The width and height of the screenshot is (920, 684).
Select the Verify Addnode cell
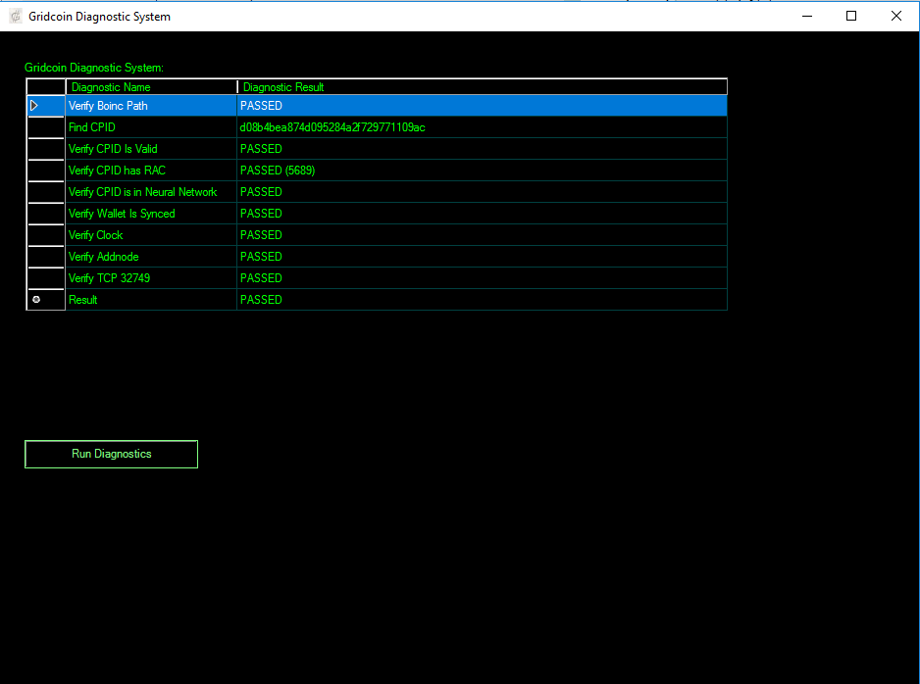click(151, 257)
